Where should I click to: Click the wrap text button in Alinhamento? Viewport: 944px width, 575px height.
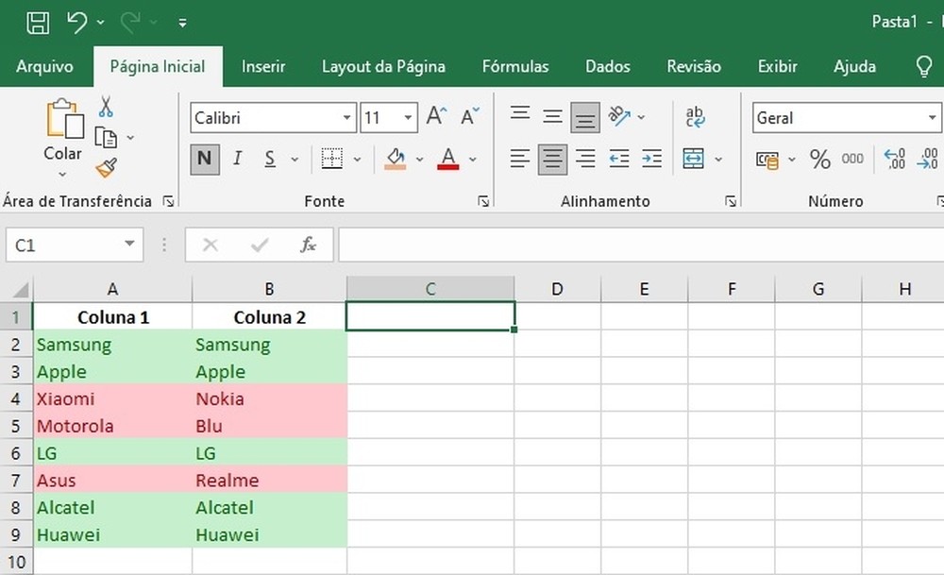point(695,114)
